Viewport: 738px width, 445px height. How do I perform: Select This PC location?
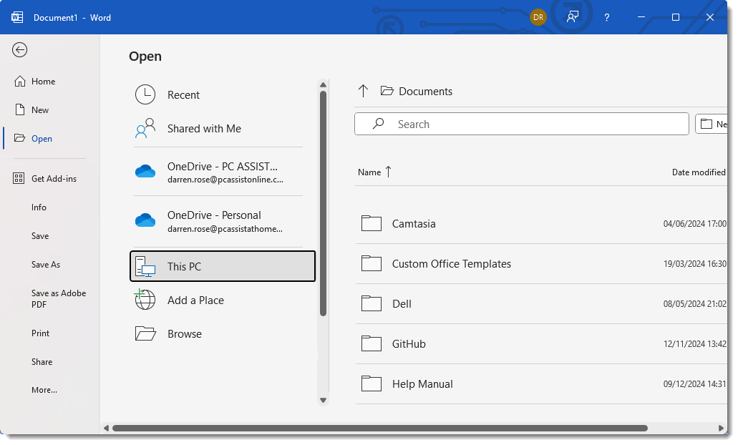[x=222, y=267]
